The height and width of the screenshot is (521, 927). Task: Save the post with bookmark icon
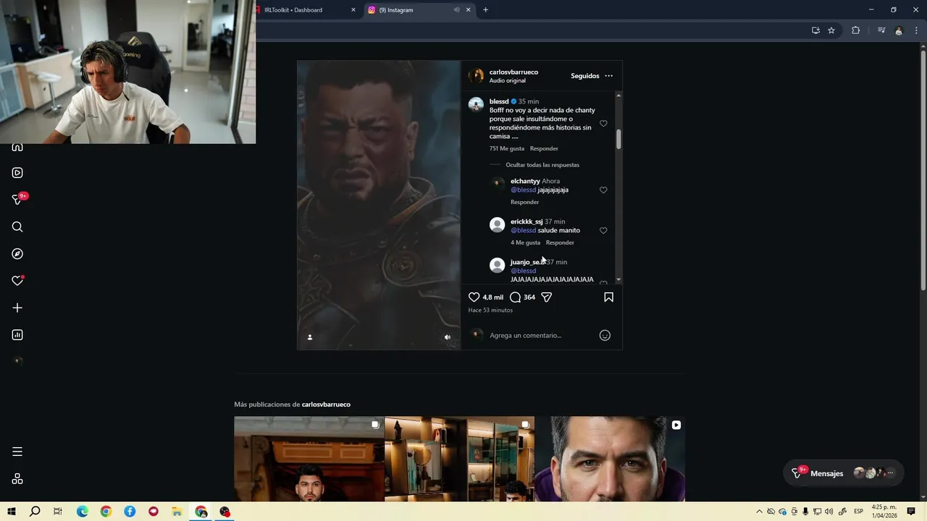coord(609,297)
